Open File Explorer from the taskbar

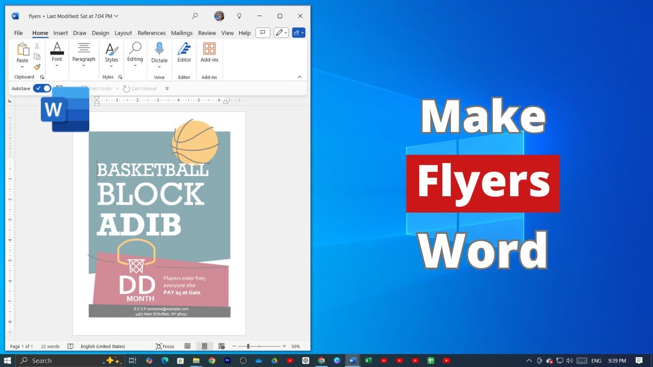point(196,360)
